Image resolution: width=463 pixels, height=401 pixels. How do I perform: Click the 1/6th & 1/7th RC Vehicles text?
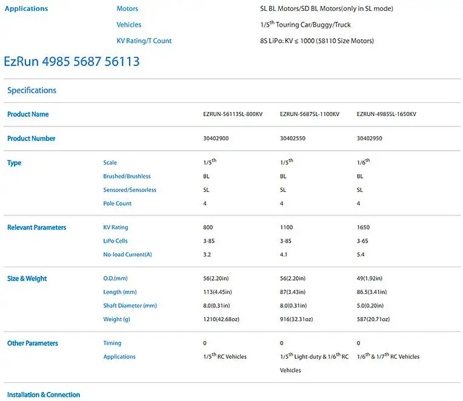[388, 356]
